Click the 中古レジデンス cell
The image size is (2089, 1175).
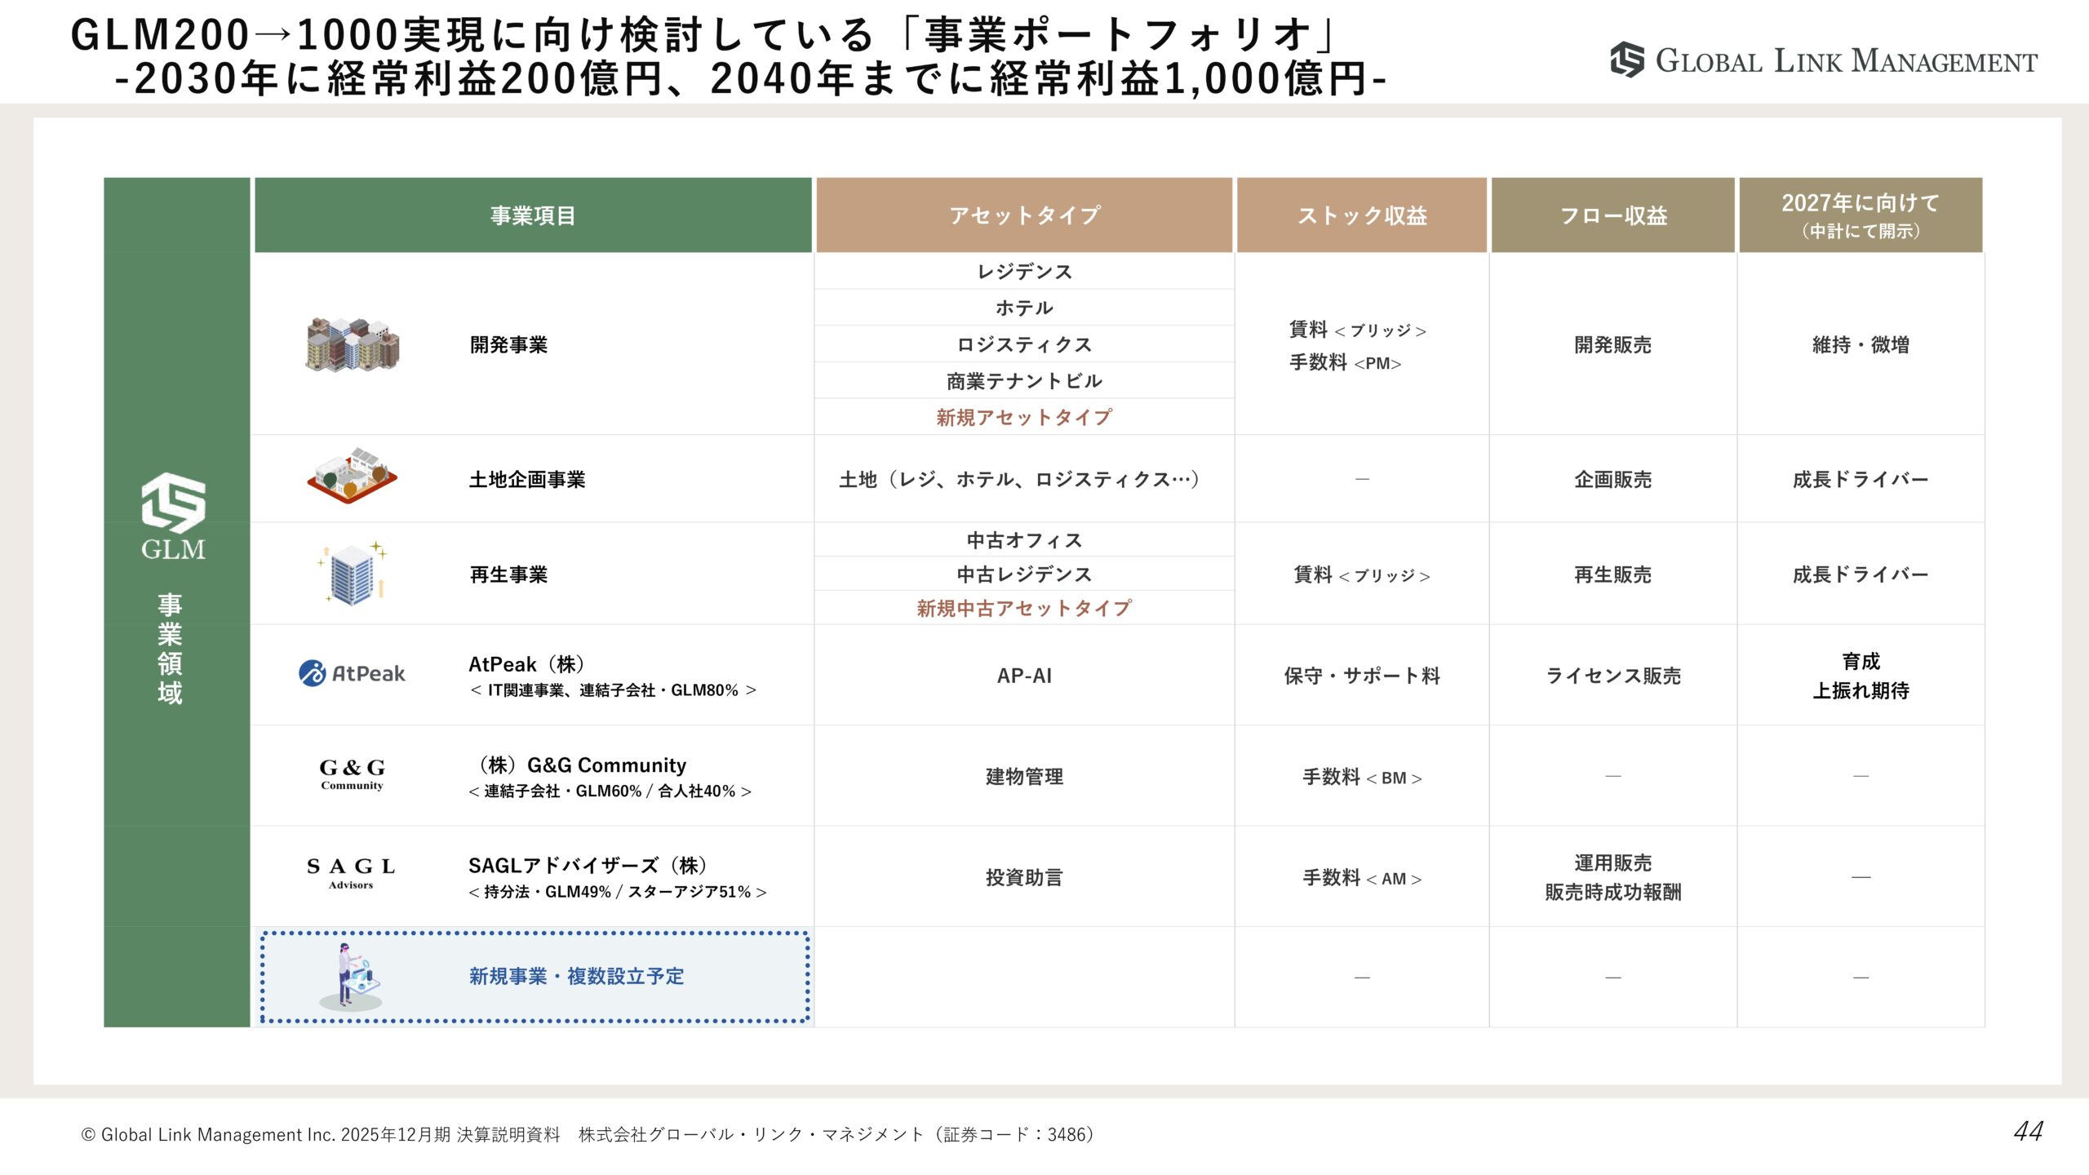[x=1024, y=574]
